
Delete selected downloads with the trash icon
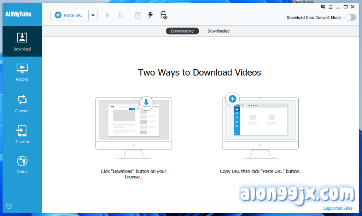click(x=138, y=15)
